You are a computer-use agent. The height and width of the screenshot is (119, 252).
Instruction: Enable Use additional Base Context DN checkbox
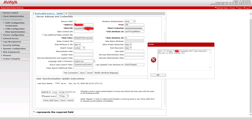pyautogui.click(x=43, y=35)
